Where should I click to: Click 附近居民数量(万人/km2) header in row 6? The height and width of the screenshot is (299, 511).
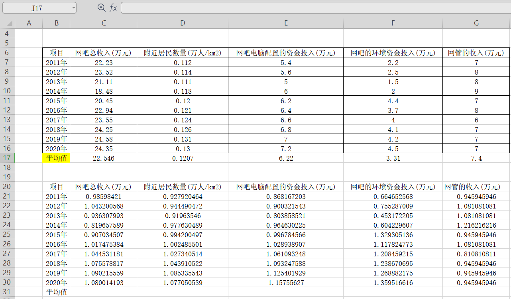[x=183, y=53]
